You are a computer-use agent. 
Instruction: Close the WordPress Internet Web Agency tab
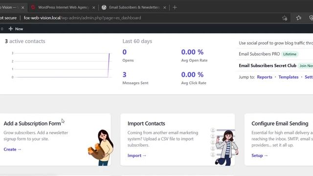point(93,8)
